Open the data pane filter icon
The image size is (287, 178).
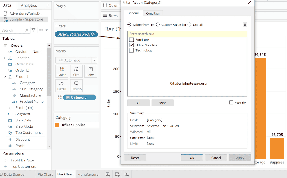point(34,30)
